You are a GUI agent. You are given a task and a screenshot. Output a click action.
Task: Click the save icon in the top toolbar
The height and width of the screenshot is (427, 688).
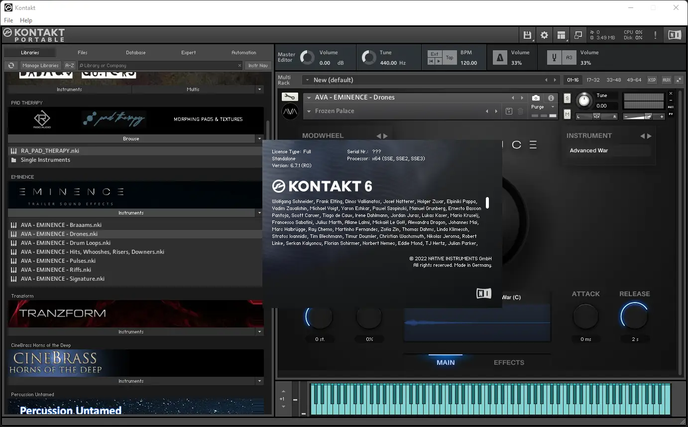point(527,35)
